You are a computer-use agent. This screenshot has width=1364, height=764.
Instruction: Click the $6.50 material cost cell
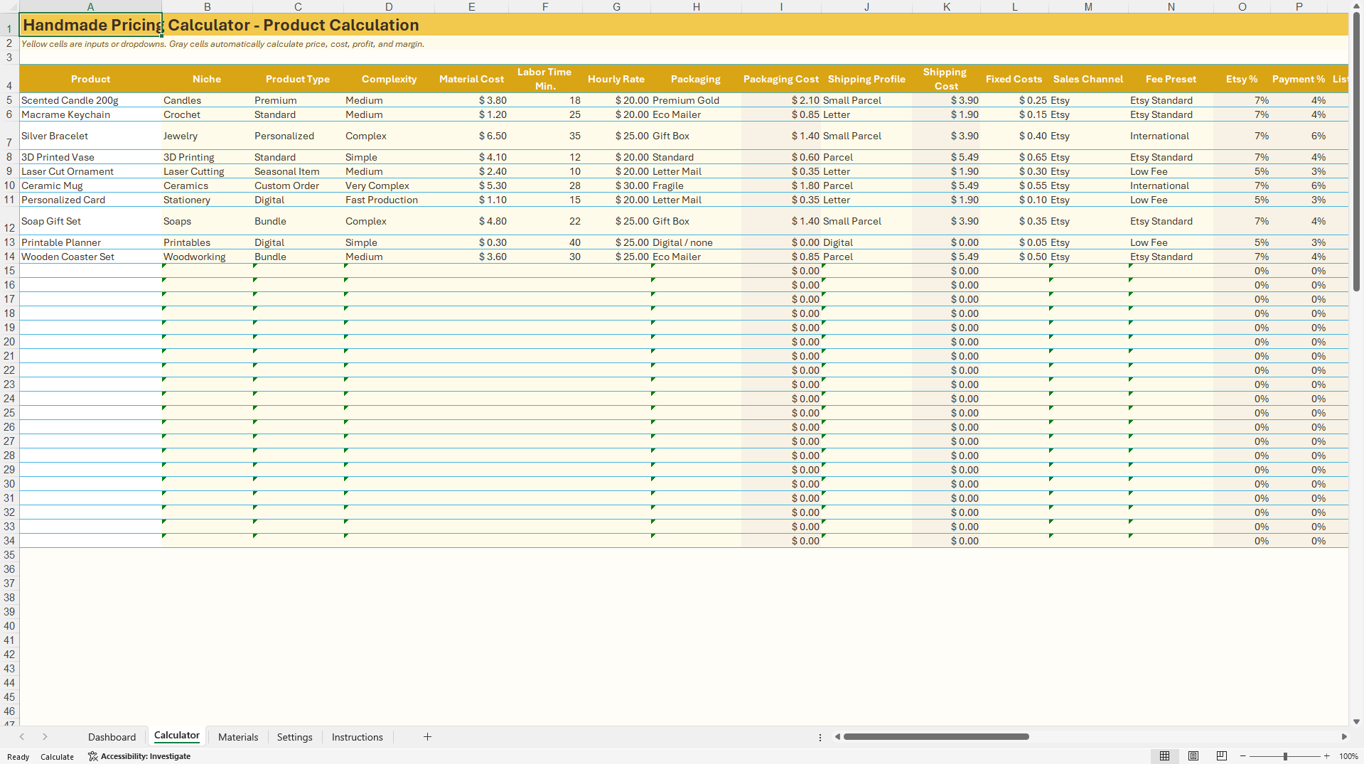tap(471, 136)
